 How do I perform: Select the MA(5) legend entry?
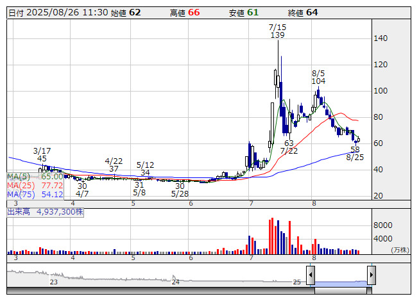click(x=35, y=176)
